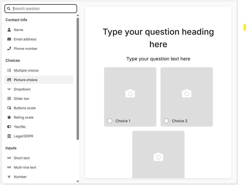Select the Picture choice image icon
The width and height of the screenshot is (246, 185).
tap(9, 80)
